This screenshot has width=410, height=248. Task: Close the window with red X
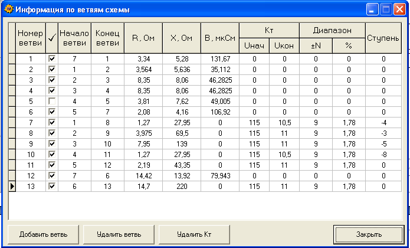click(400, 9)
